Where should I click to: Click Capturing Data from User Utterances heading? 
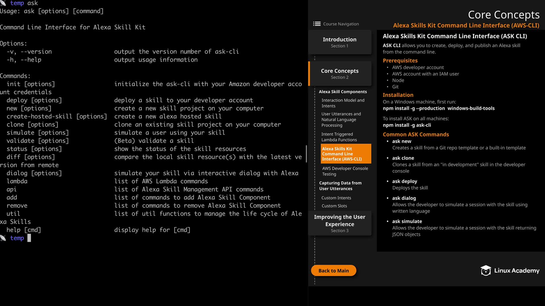point(340,186)
